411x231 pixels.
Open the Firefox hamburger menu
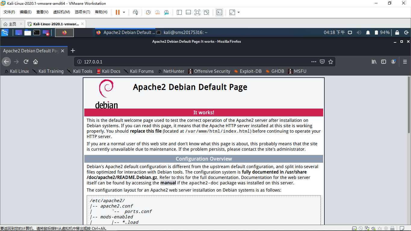[x=405, y=62]
